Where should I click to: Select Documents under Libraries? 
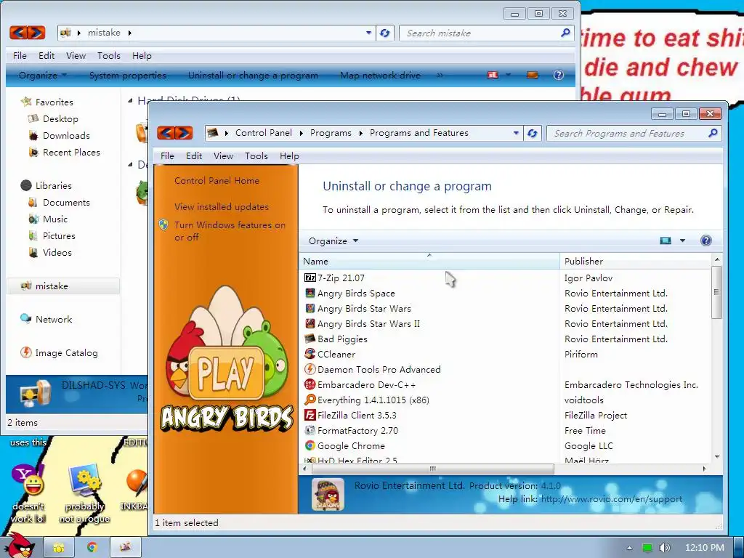tap(66, 203)
